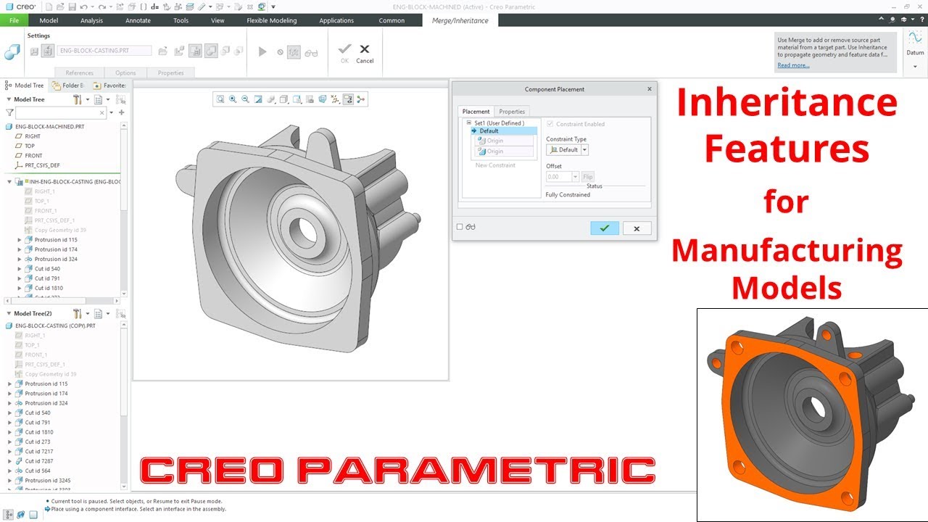Screen dimensions: 928x522
Task: Click the Zoom In magnifier icon
Action: [233, 99]
